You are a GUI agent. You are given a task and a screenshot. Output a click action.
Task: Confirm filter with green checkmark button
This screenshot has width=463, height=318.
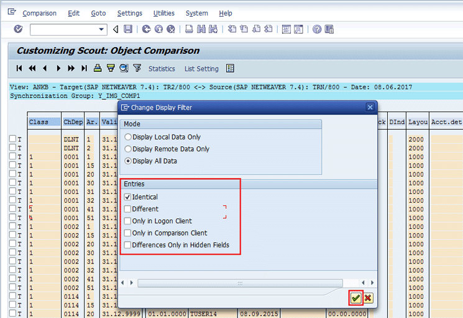tap(355, 298)
